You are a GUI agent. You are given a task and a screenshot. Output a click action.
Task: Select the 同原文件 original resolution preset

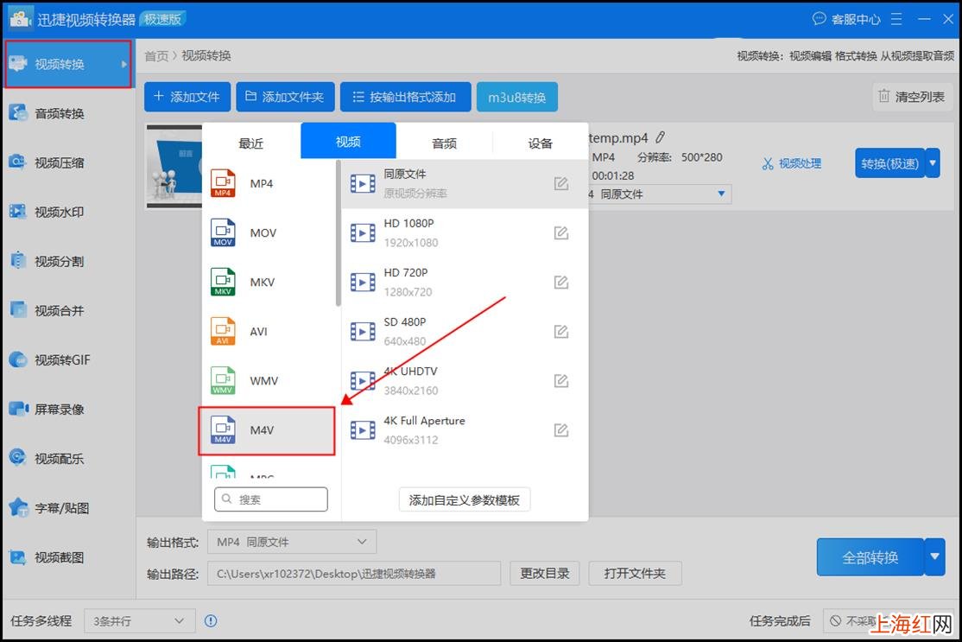tap(465, 183)
